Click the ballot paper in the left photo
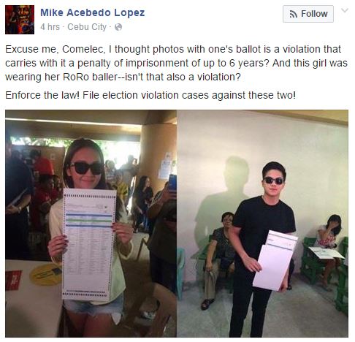Screen dimensions: 355x342 pyautogui.click(x=89, y=244)
